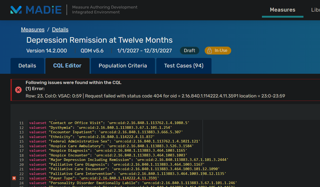
Task: Follow the Measures breadcrumb link
Action: pyautogui.click(x=33, y=29)
